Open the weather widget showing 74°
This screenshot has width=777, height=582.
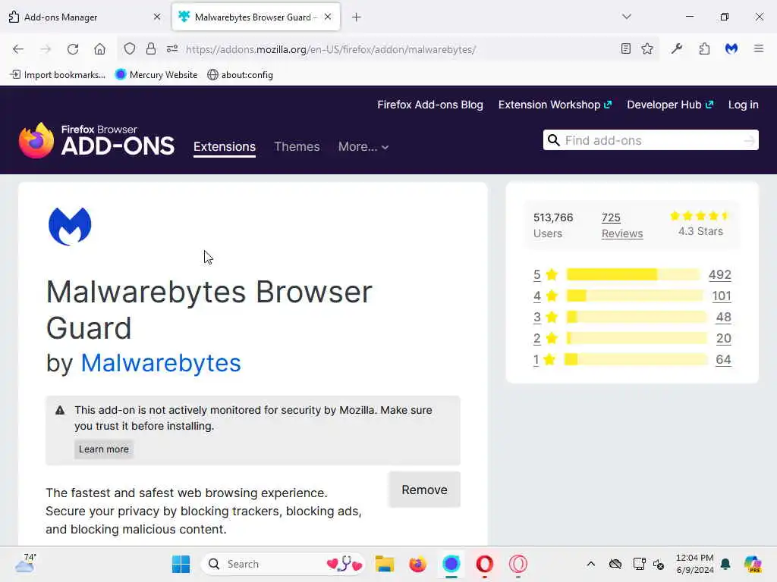coord(25,563)
